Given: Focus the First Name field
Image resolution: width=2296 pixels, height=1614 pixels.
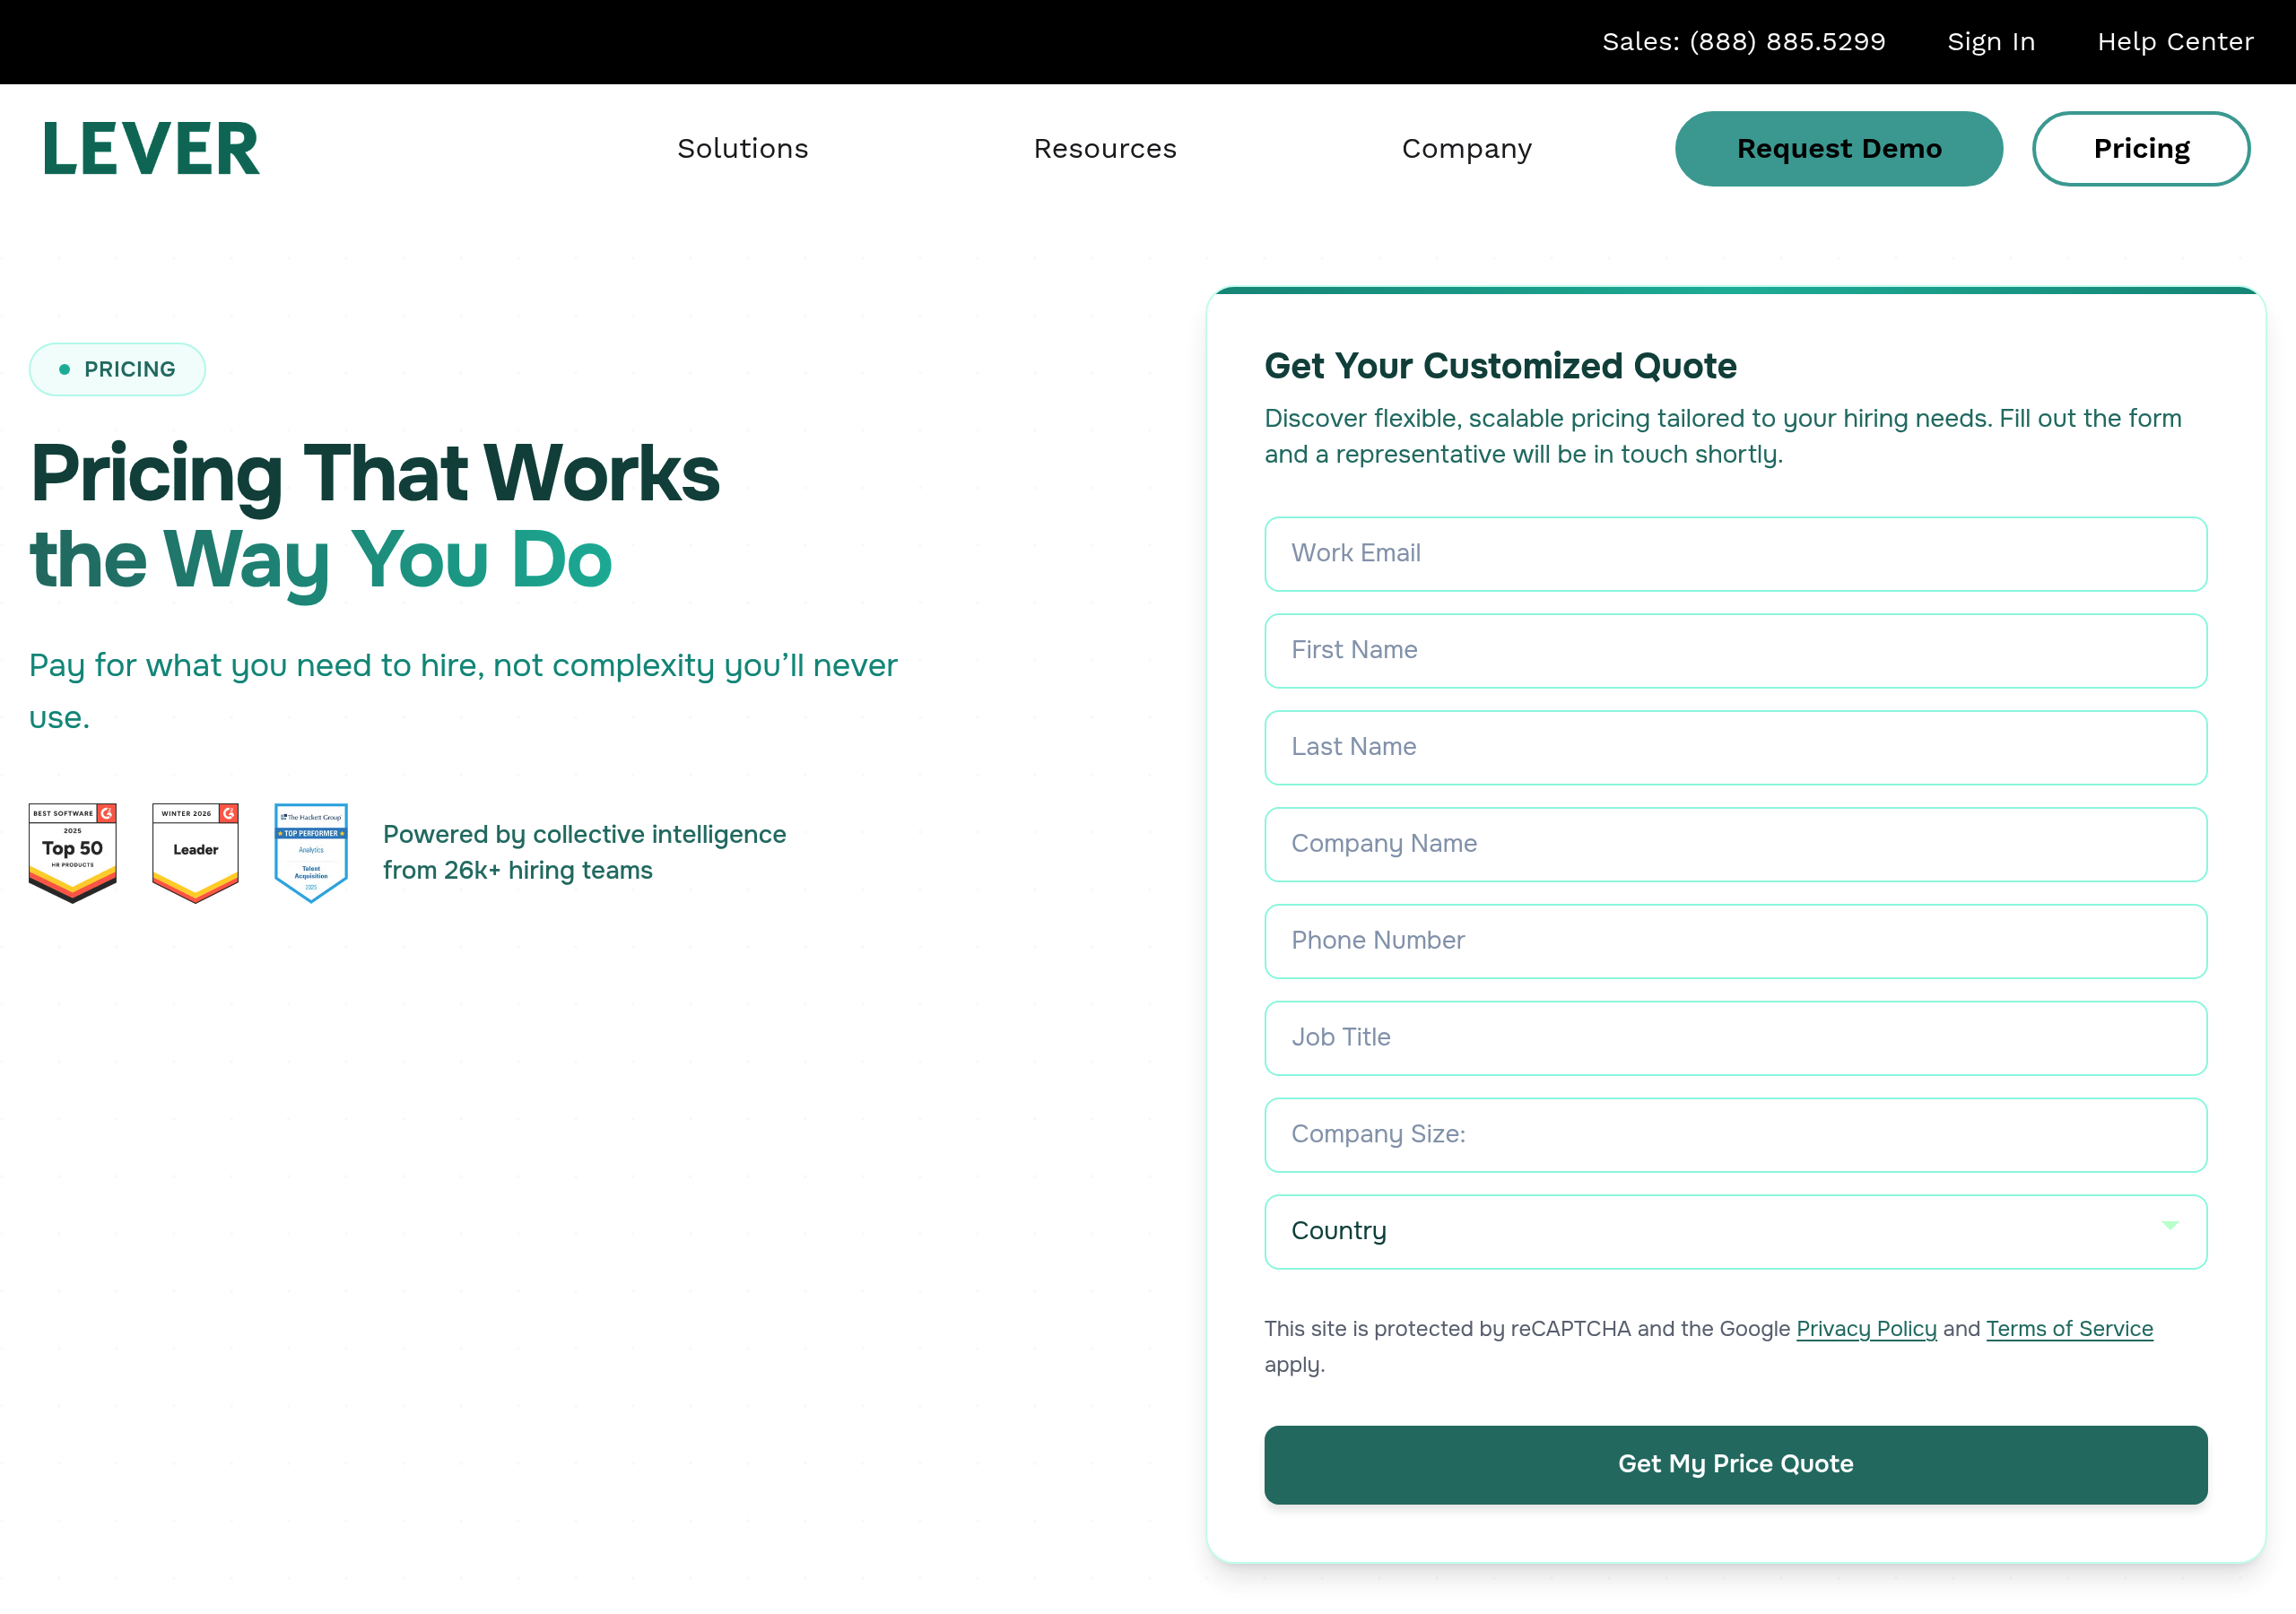Looking at the screenshot, I should coord(1734,651).
